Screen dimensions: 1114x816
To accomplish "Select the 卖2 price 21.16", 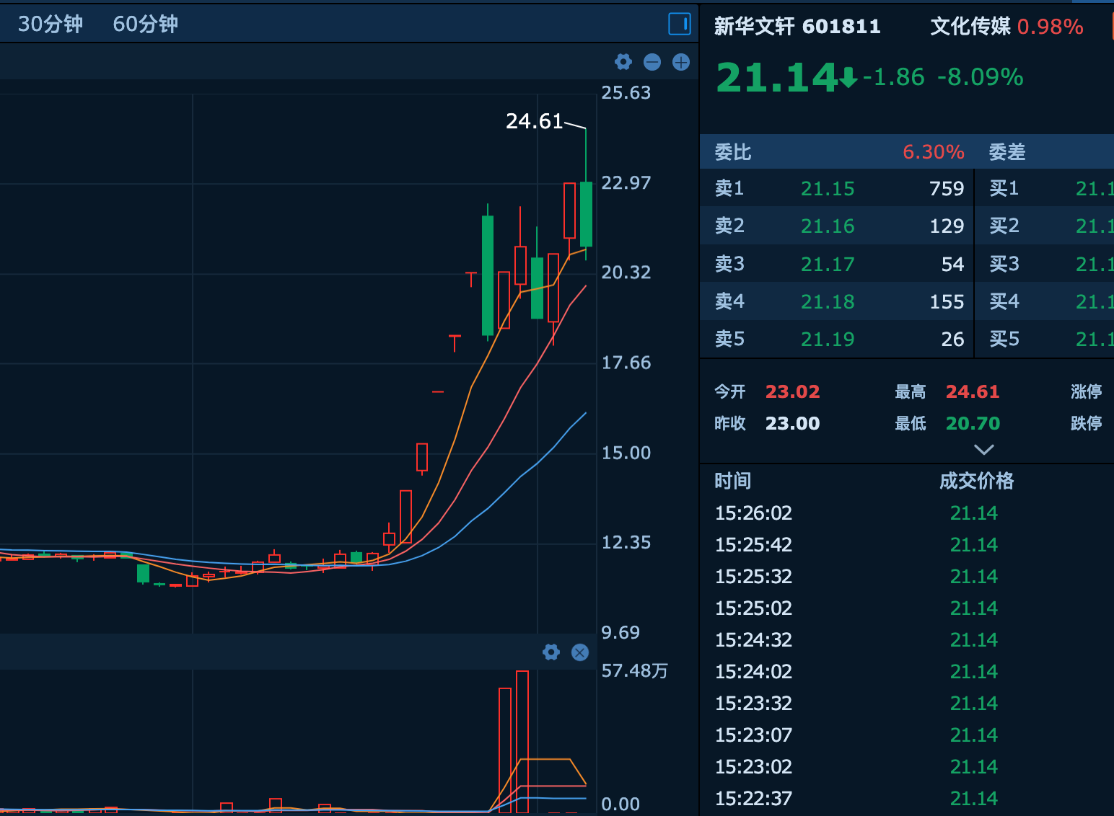I will coord(828,226).
